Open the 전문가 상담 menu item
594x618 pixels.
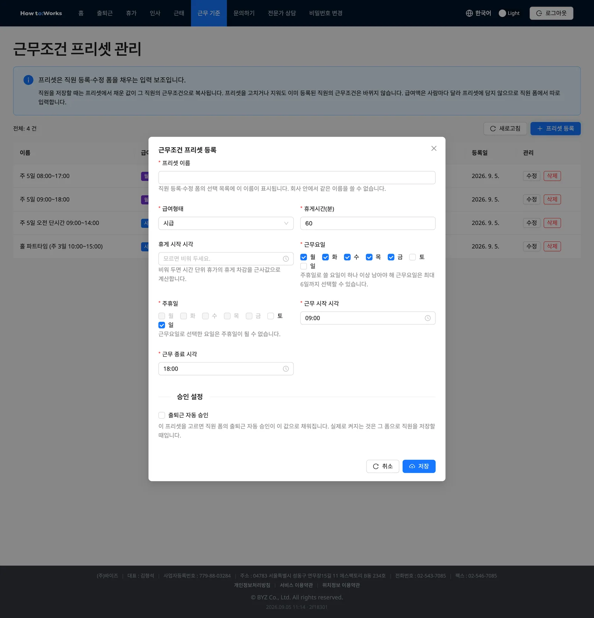282,13
